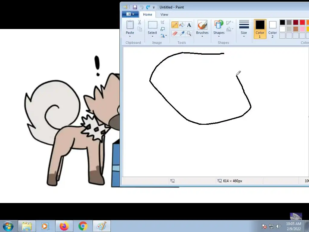Screen dimensions: 309x232
Task: Pick the dark red palette swatch
Action: click(296, 22)
